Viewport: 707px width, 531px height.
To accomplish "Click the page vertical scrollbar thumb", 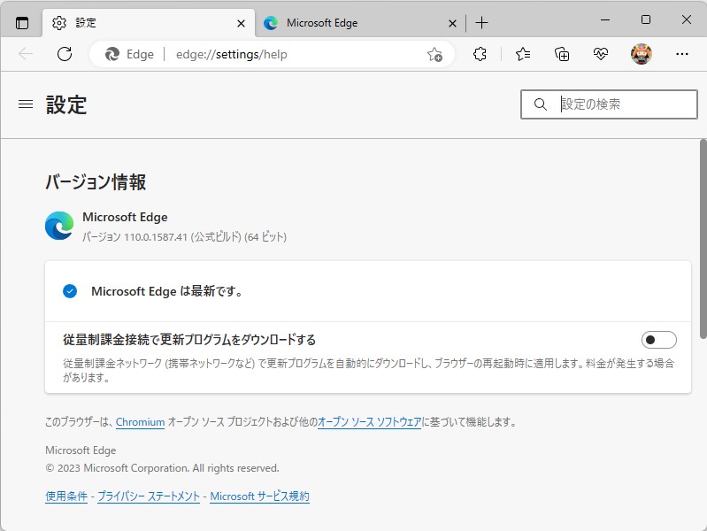I will click(x=703, y=239).
